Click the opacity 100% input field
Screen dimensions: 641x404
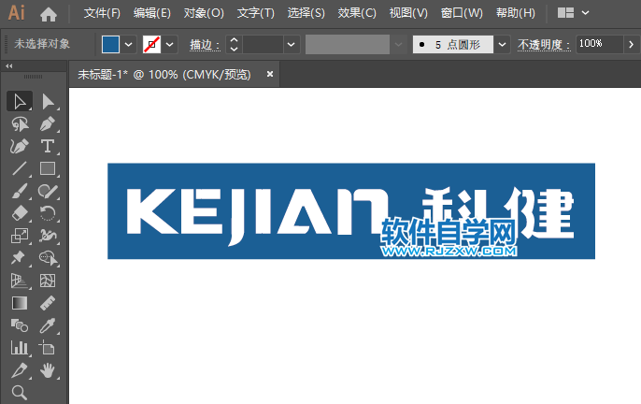[x=594, y=44]
